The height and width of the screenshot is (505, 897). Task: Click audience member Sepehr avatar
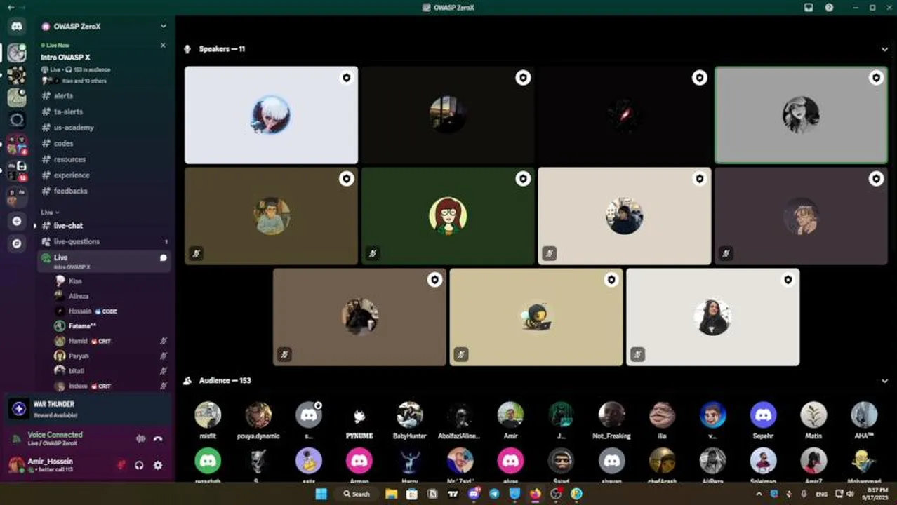tap(763, 415)
